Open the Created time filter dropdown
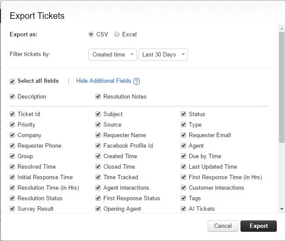 pos(113,54)
